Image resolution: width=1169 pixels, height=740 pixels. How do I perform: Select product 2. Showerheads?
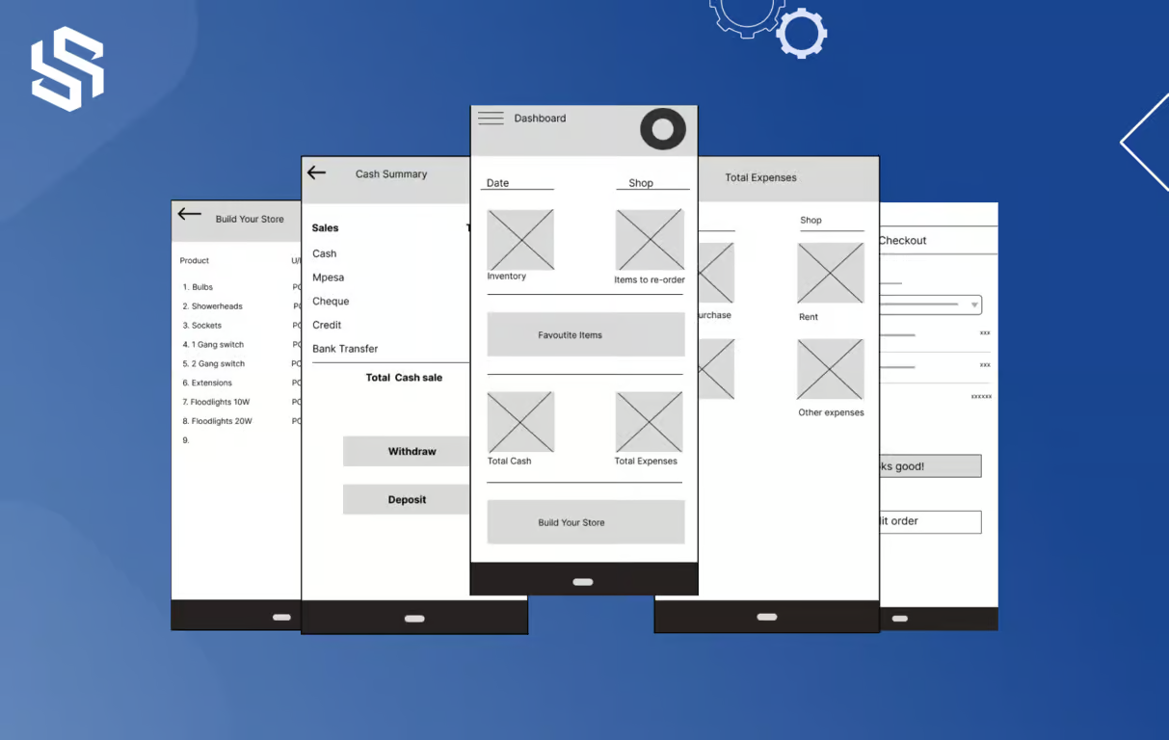tap(212, 306)
